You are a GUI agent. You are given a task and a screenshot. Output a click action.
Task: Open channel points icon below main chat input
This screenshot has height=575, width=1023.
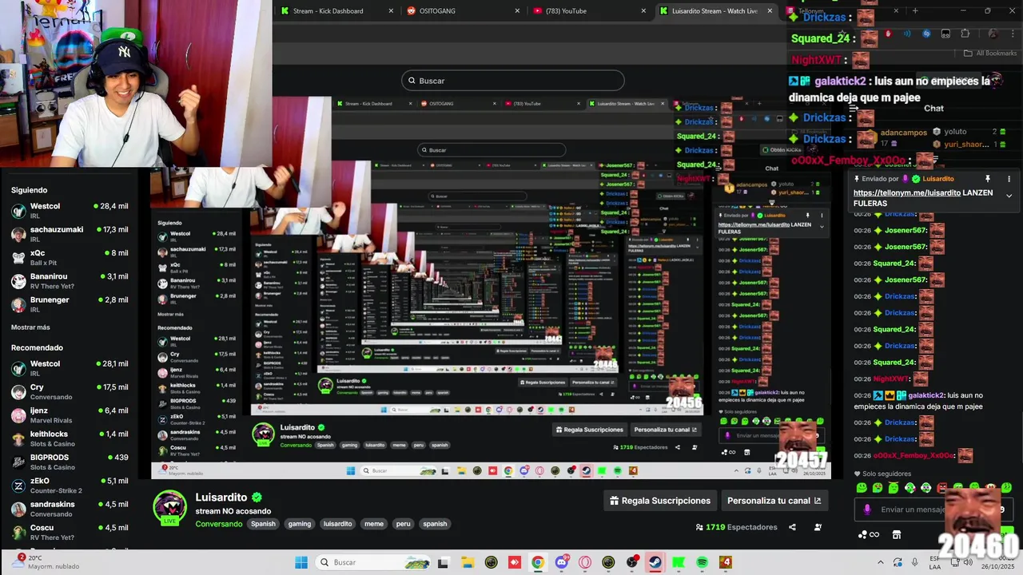(x=868, y=534)
